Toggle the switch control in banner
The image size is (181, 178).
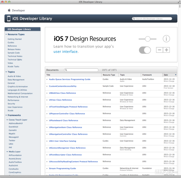pos(145,50)
